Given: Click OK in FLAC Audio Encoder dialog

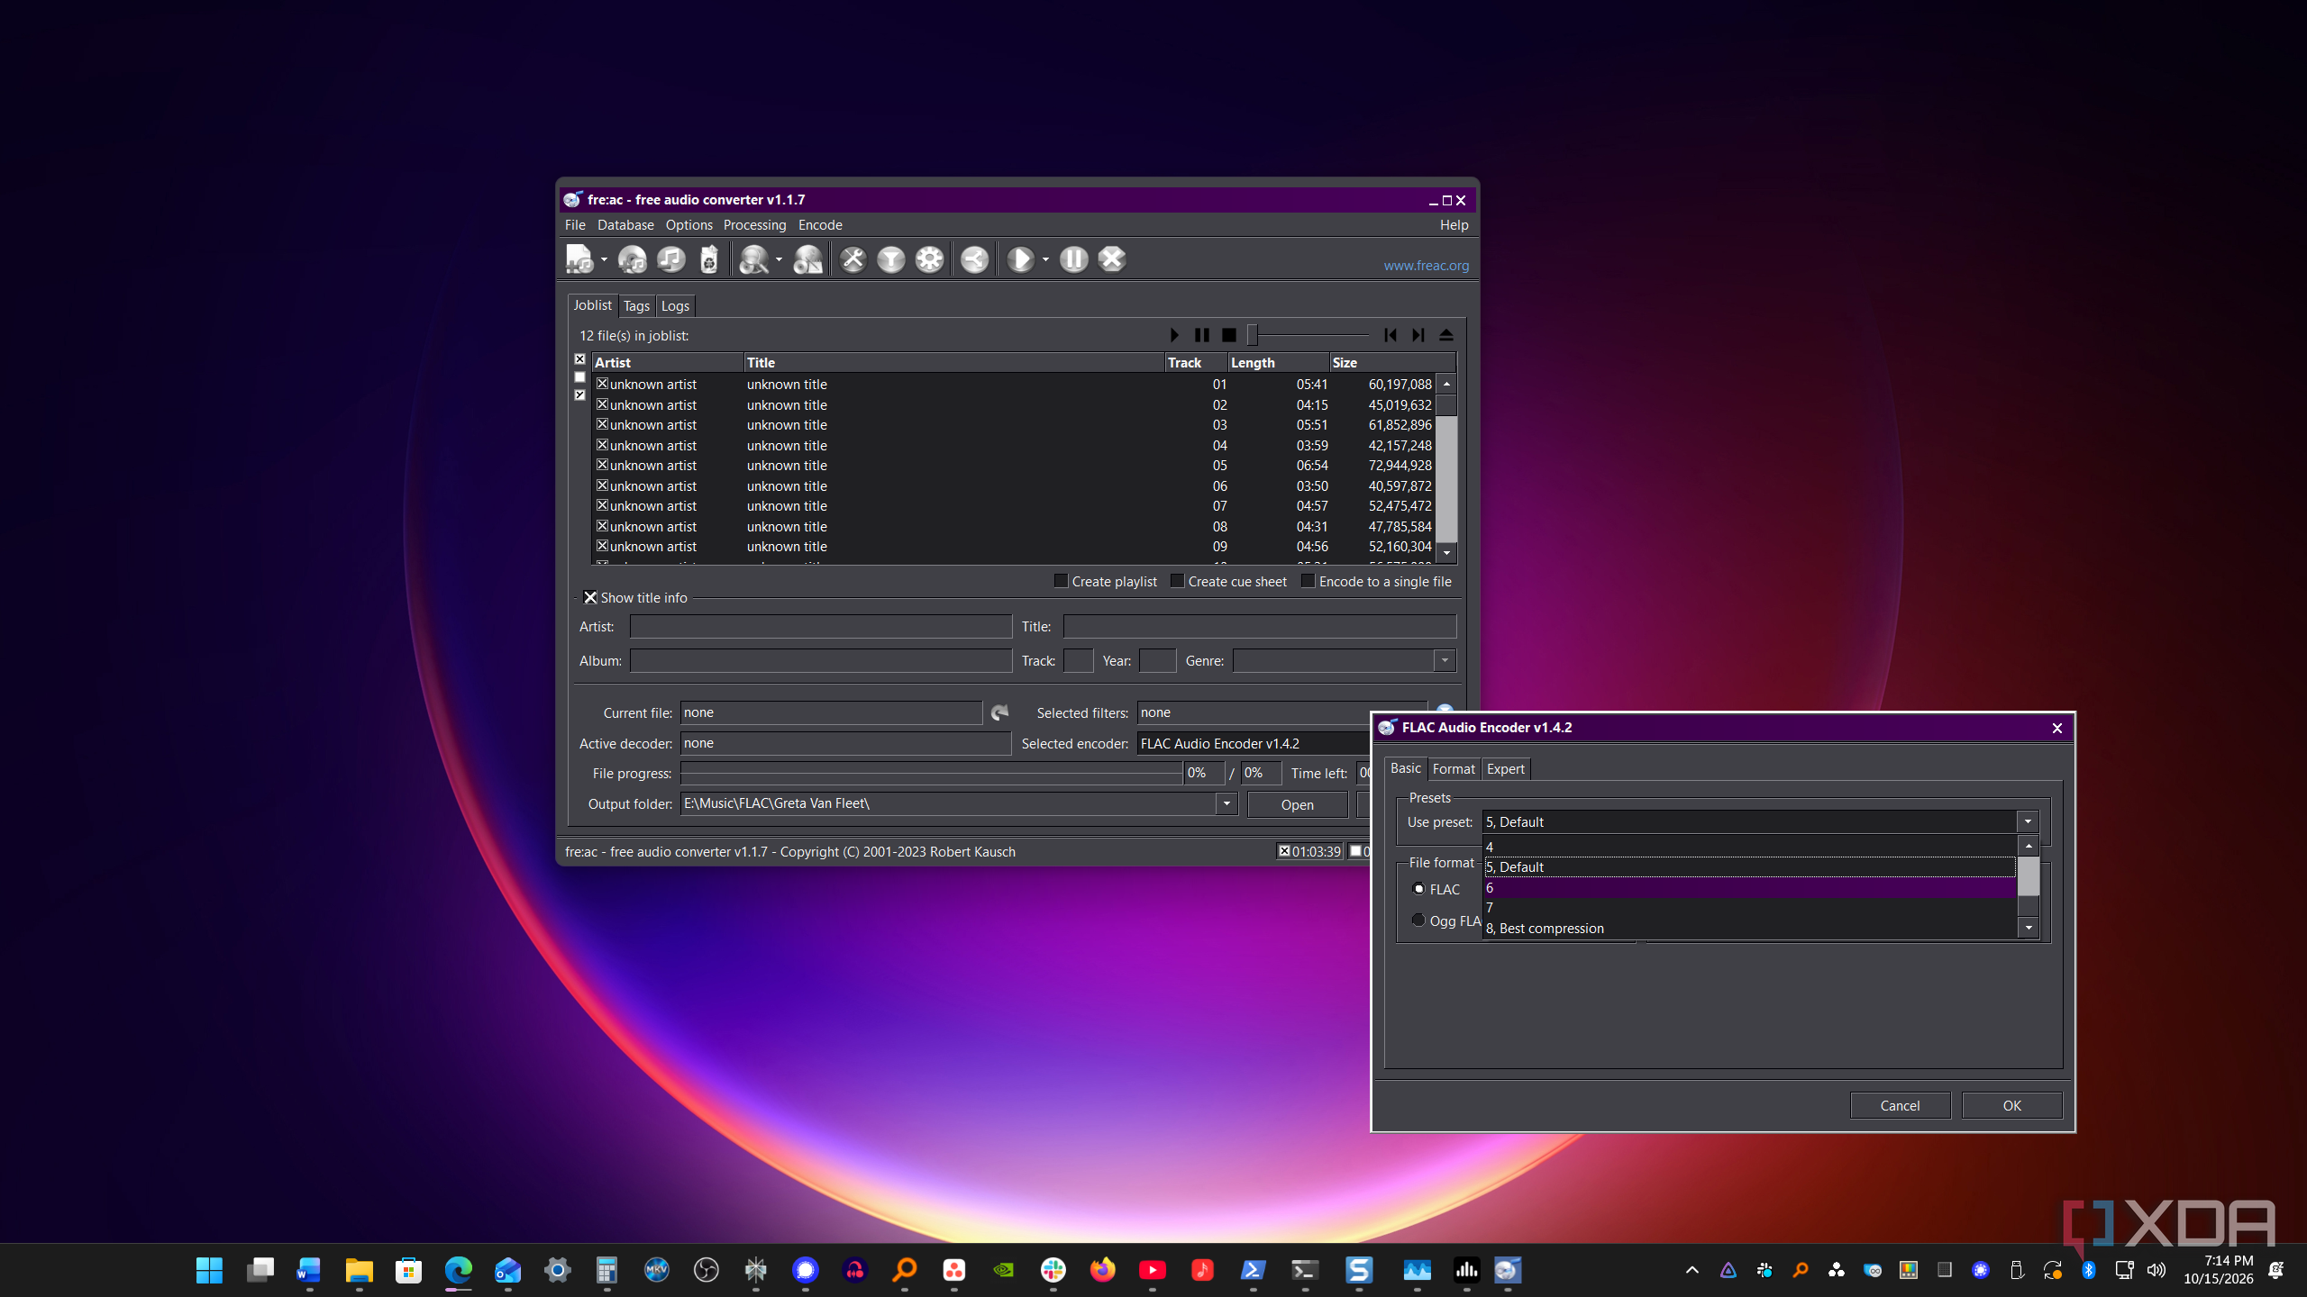Looking at the screenshot, I should coord(2012,1105).
